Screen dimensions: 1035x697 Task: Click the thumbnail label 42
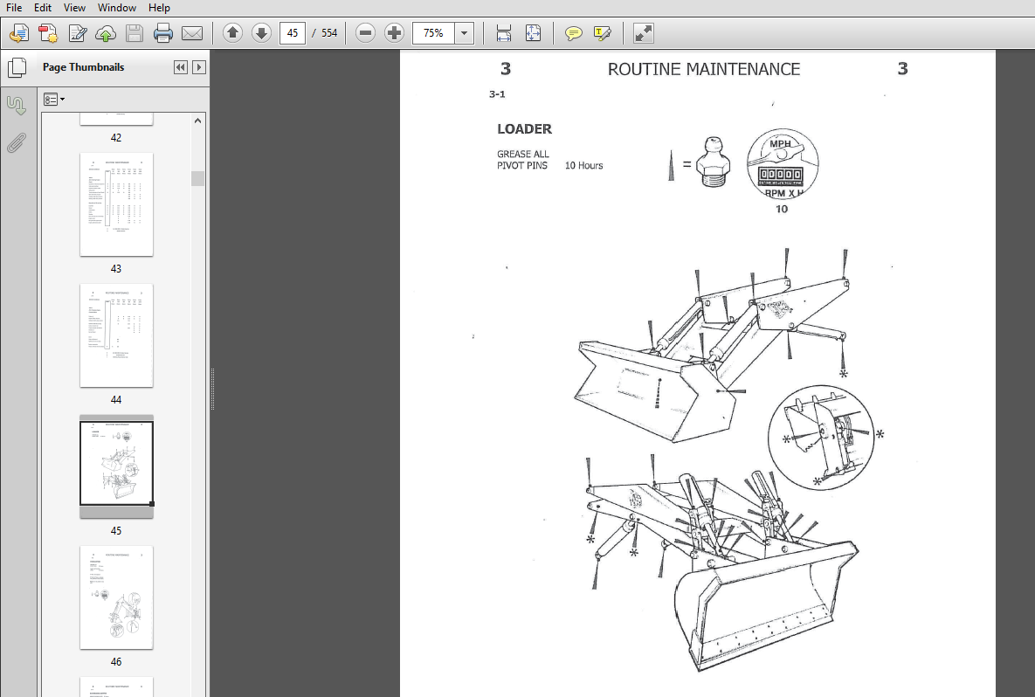click(116, 138)
